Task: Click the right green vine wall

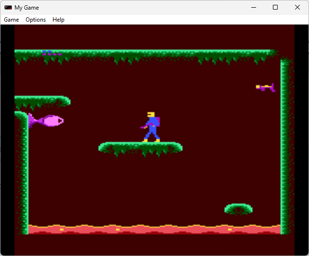Action: click(x=285, y=144)
